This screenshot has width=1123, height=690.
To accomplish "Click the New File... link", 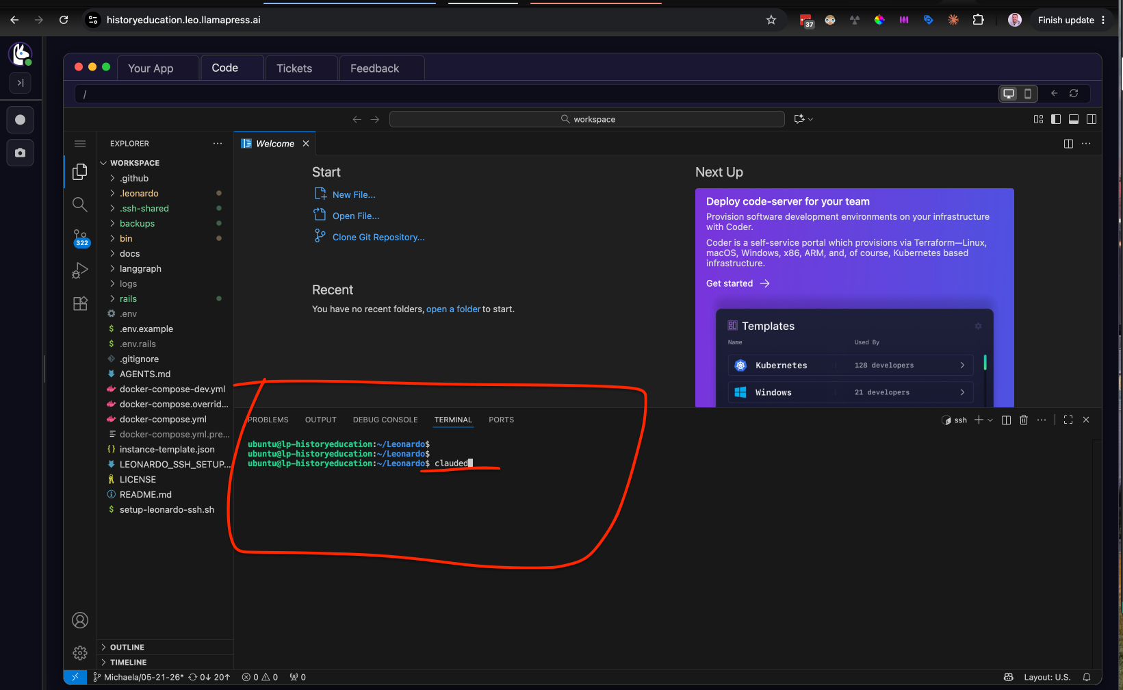I will coord(354,195).
